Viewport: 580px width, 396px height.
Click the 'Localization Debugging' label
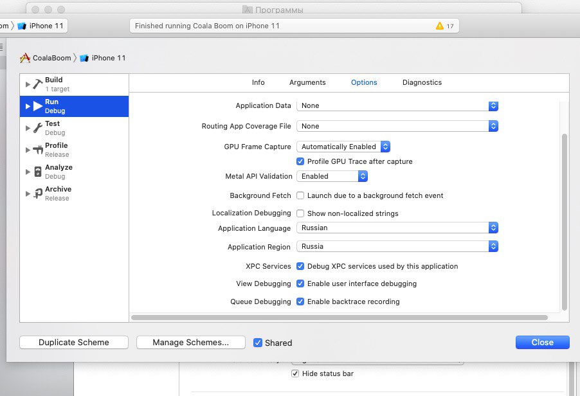(251, 213)
